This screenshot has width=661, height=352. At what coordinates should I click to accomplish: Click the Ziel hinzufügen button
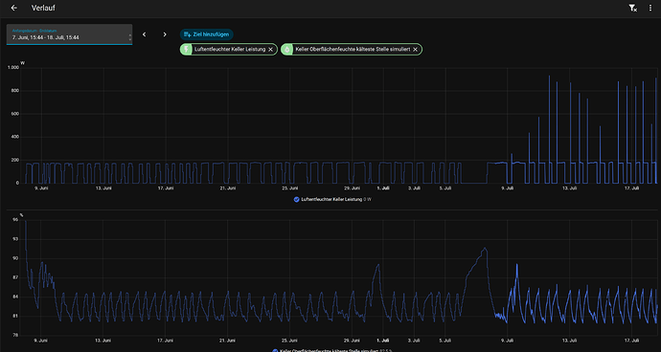tap(207, 34)
